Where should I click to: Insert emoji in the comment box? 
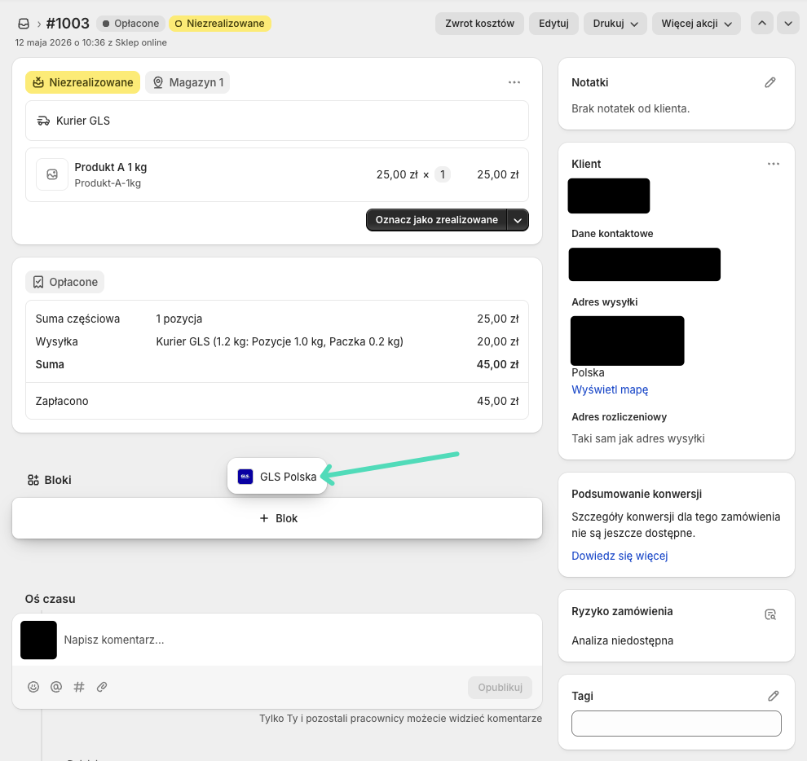(33, 687)
